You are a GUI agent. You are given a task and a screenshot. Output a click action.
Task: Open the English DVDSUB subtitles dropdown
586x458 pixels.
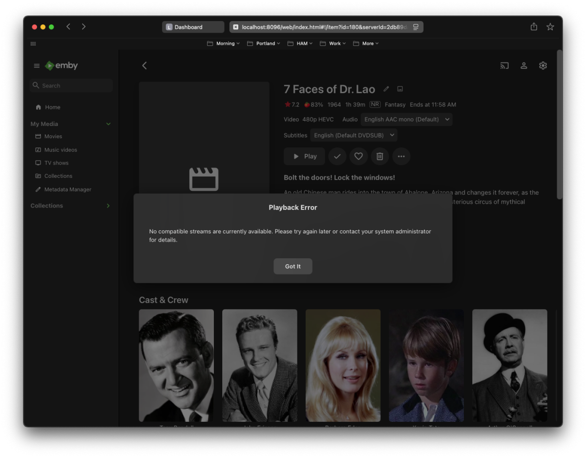[x=354, y=135]
